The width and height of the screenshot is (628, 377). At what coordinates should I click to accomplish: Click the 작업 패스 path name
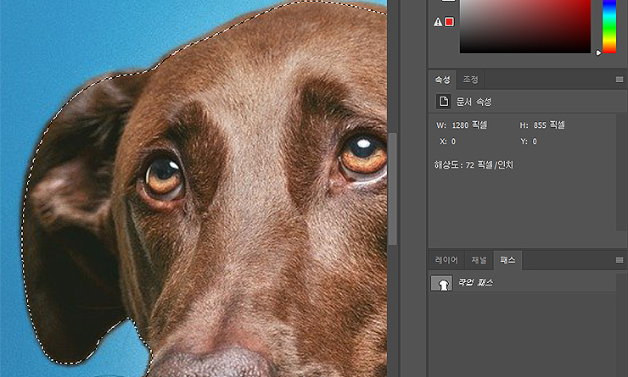[x=475, y=283]
